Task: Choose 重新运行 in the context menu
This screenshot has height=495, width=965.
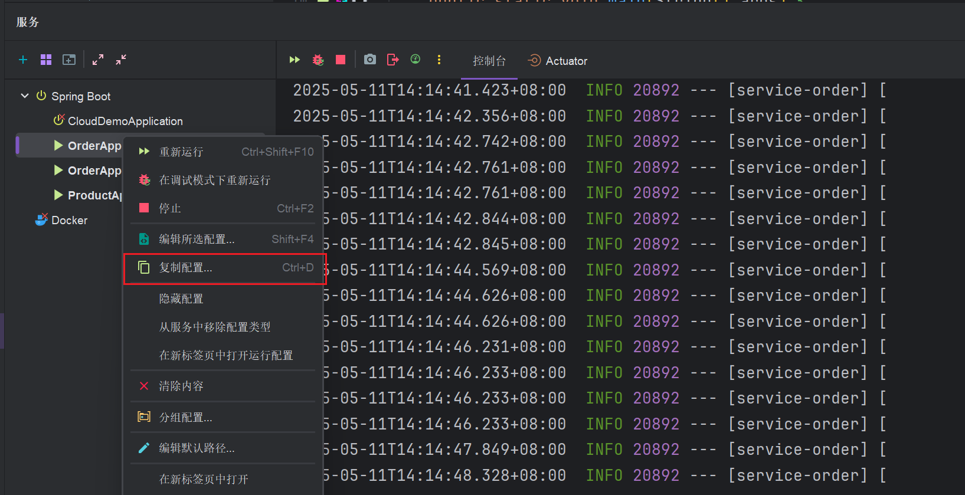Action: click(x=224, y=152)
